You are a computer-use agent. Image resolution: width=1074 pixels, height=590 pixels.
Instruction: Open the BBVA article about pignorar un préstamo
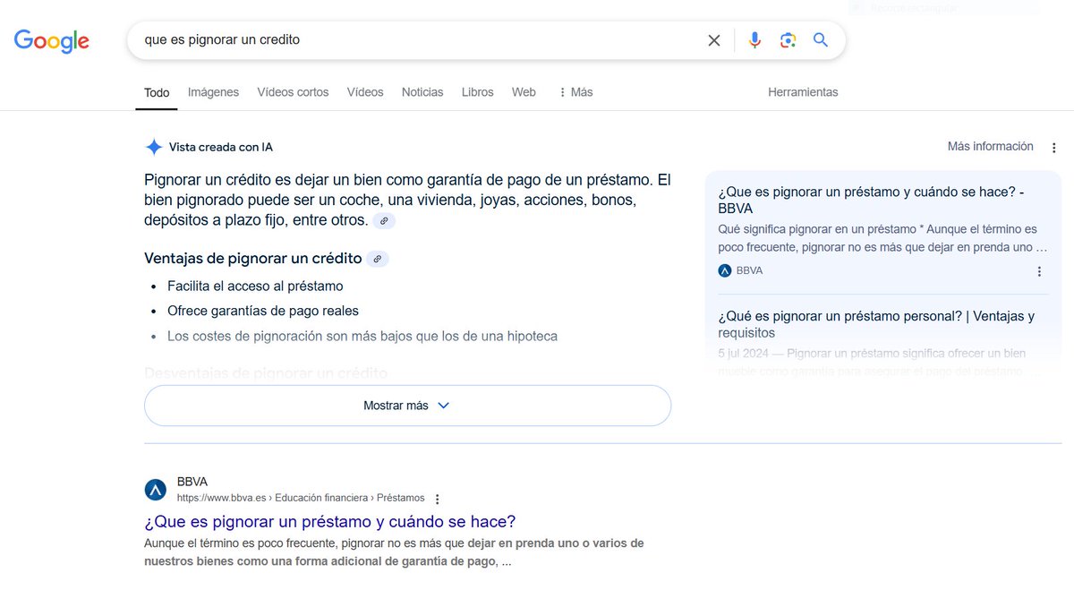click(x=331, y=521)
